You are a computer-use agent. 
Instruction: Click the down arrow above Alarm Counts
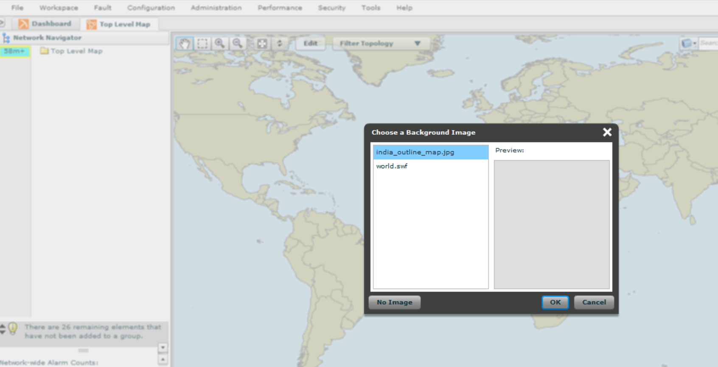point(163,348)
